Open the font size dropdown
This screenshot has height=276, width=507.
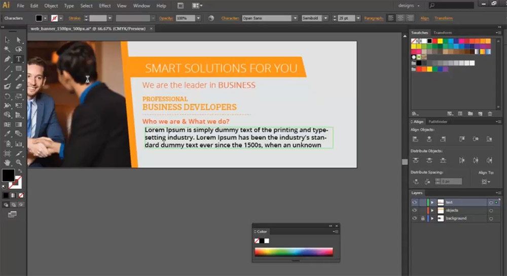(358, 18)
